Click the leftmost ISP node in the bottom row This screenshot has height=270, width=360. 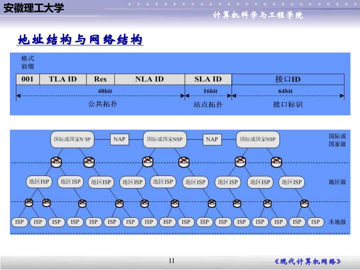coord(19,222)
